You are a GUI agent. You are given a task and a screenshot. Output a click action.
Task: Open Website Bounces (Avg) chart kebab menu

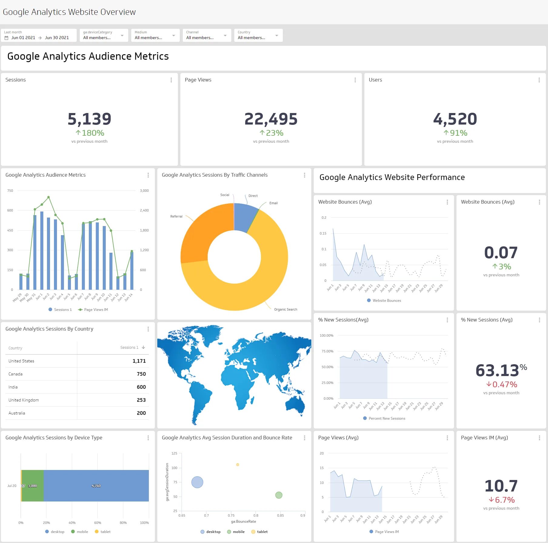click(x=447, y=202)
